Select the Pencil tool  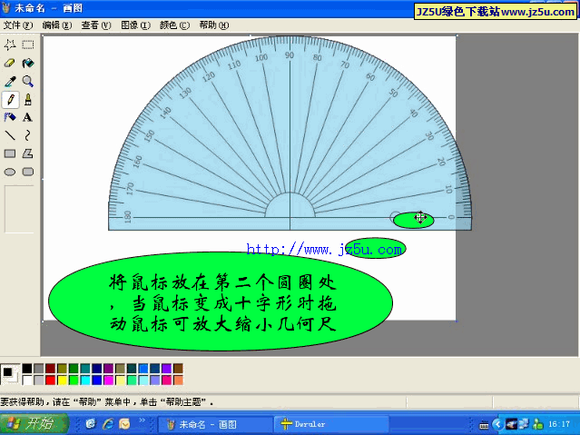click(10, 99)
